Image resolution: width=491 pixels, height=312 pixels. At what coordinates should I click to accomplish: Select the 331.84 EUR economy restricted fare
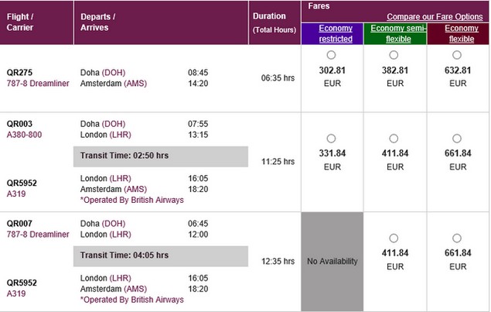tap(331, 139)
